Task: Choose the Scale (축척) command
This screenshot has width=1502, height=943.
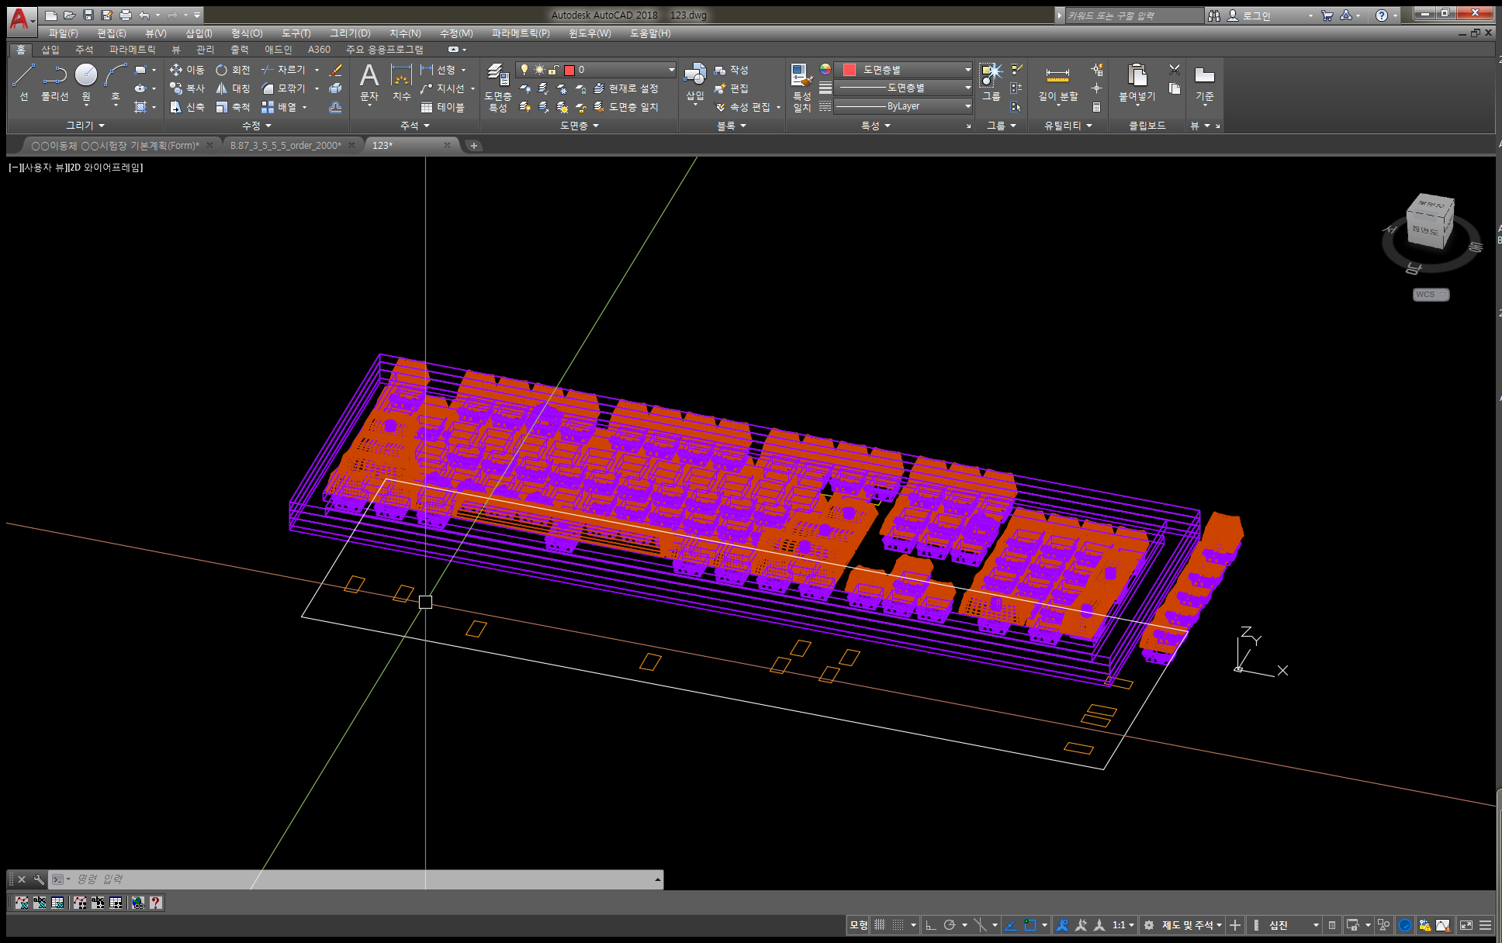Action: (x=233, y=107)
